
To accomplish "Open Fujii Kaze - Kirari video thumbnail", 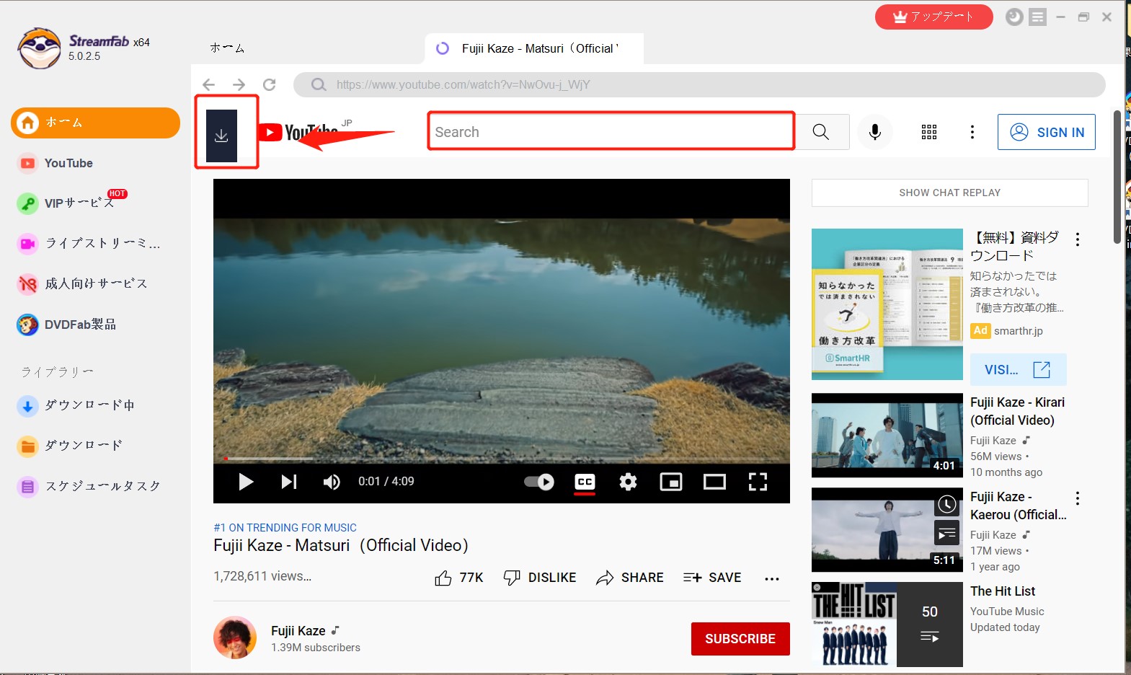I will 887,435.
